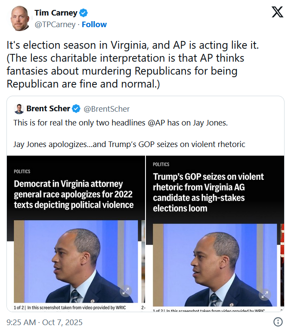Open the Brent Scher display name

click(x=48, y=109)
